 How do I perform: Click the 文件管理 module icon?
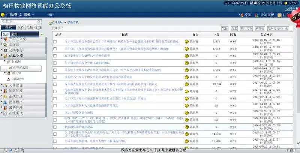[x=6, y=85]
